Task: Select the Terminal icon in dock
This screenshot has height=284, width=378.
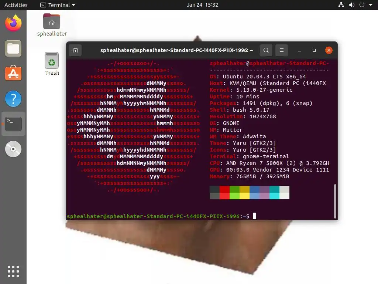Action: 13,124
